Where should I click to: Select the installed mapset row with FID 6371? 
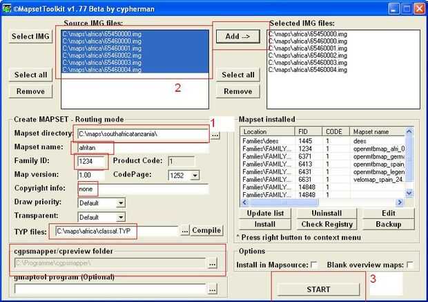tap(322, 157)
